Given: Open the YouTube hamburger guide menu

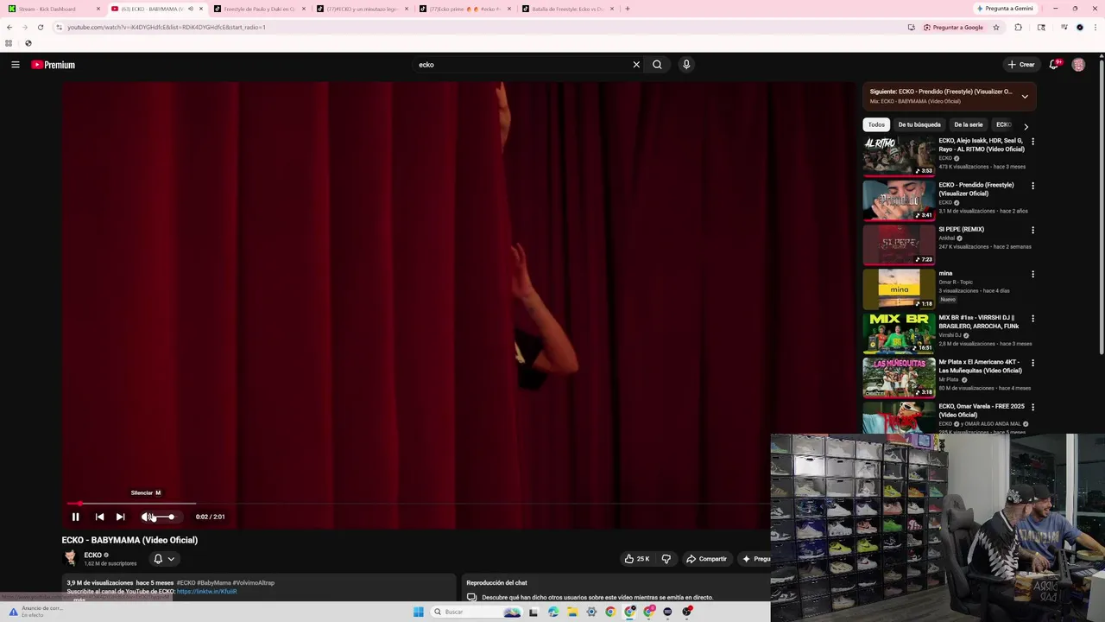Looking at the screenshot, I should pos(16,65).
